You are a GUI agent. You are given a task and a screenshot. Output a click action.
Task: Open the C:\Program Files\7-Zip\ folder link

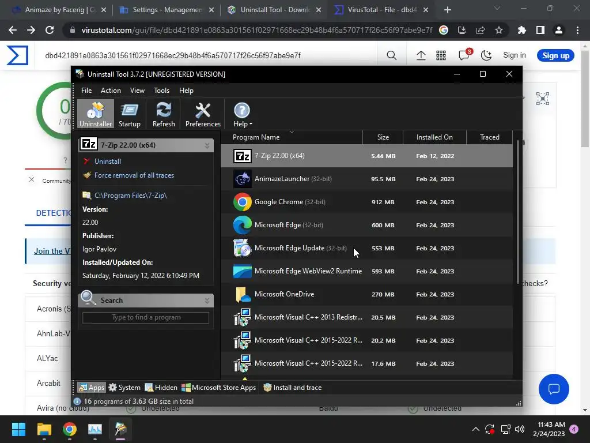pyautogui.click(x=131, y=196)
